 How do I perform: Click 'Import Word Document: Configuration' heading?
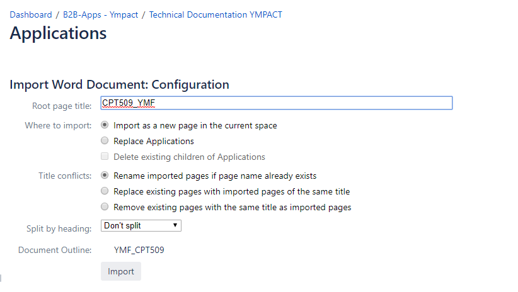coord(119,85)
